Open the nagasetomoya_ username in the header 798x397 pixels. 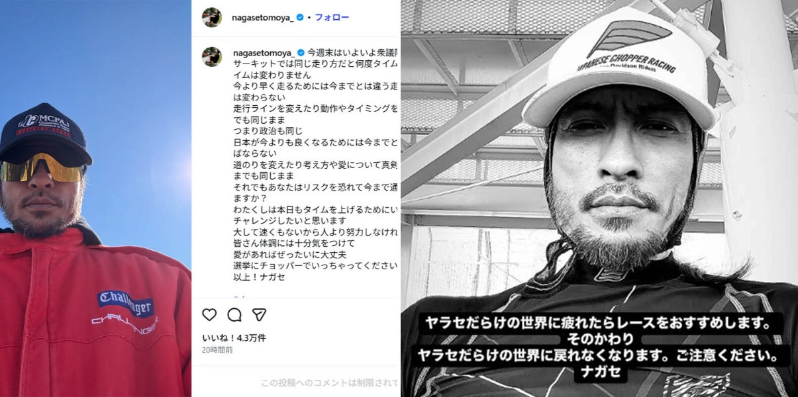coord(263,17)
